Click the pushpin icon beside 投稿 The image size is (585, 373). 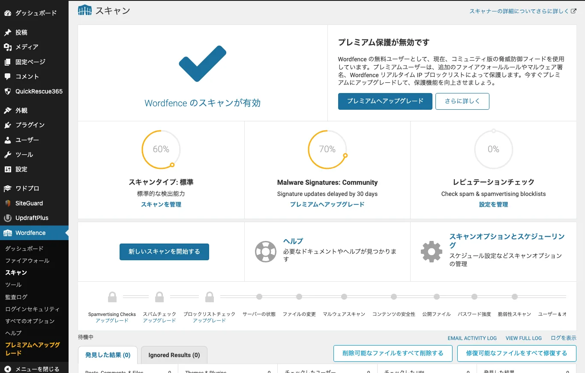(x=7, y=33)
